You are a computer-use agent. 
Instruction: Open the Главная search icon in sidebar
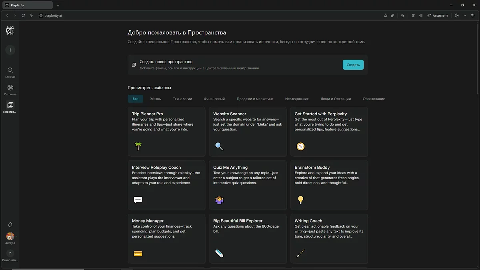coord(10,70)
